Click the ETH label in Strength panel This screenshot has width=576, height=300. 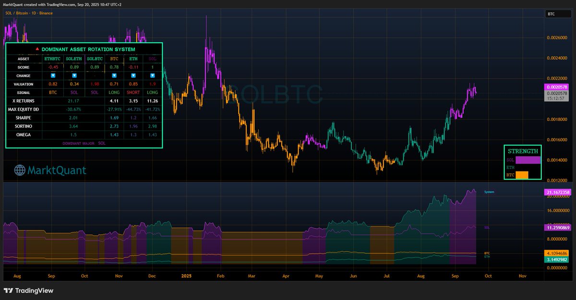point(510,167)
